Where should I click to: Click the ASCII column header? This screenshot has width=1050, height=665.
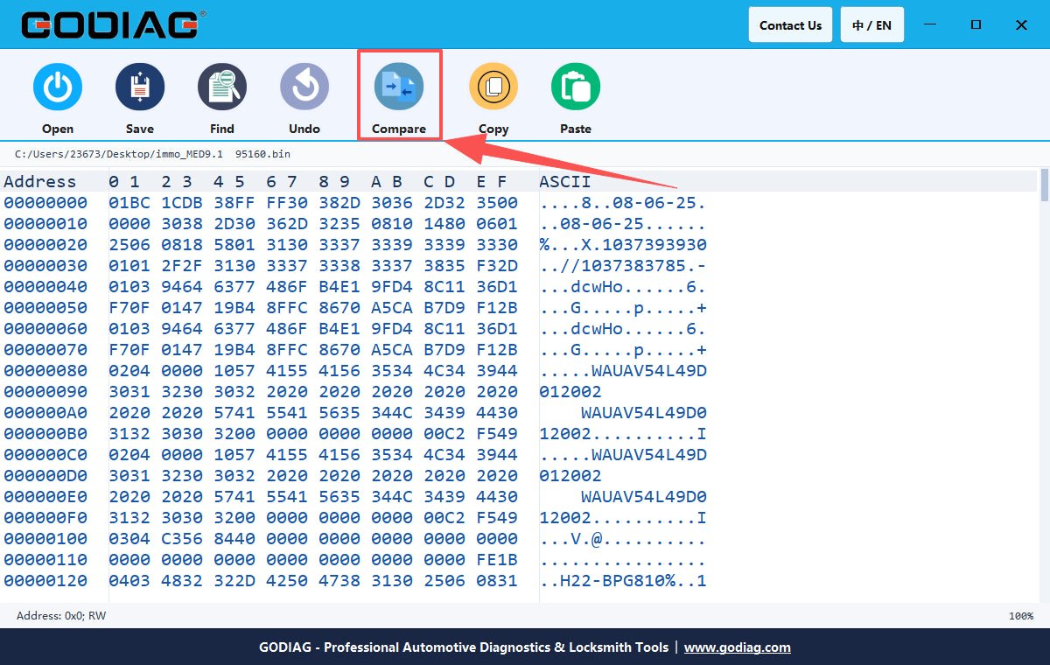pos(565,182)
